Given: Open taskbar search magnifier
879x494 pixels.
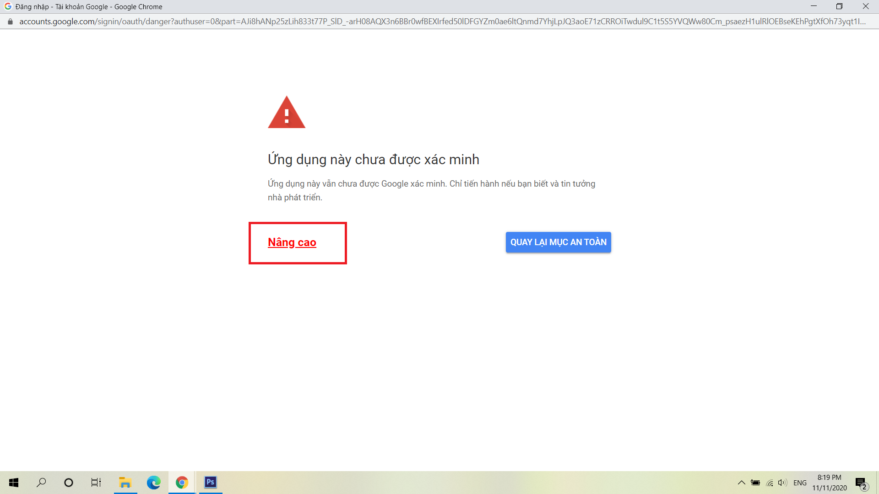Looking at the screenshot, I should point(41,483).
